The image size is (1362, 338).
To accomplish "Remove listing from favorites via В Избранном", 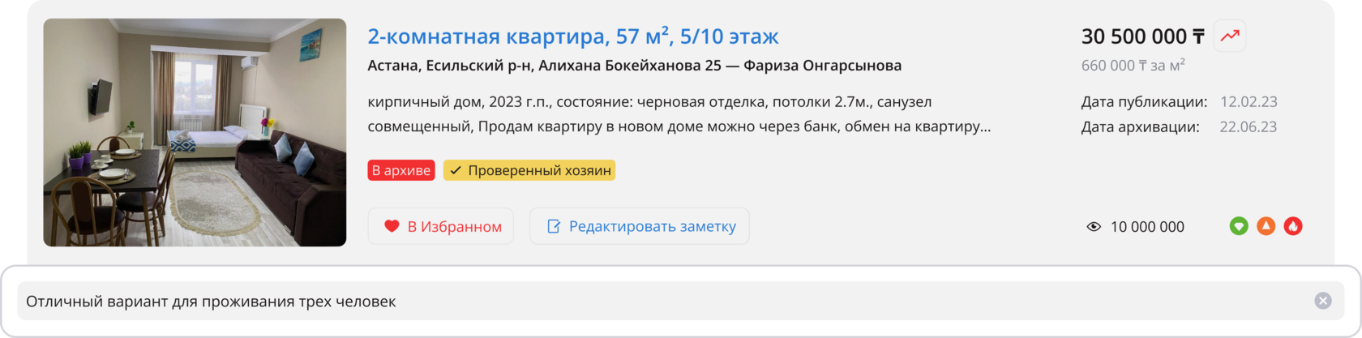I will tap(440, 226).
